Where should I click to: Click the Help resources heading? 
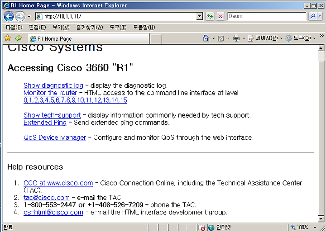click(x=35, y=167)
